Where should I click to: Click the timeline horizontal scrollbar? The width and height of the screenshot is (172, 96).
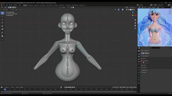(69, 92)
